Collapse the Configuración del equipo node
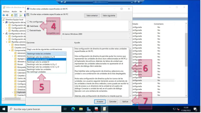 [x=4, y=22]
